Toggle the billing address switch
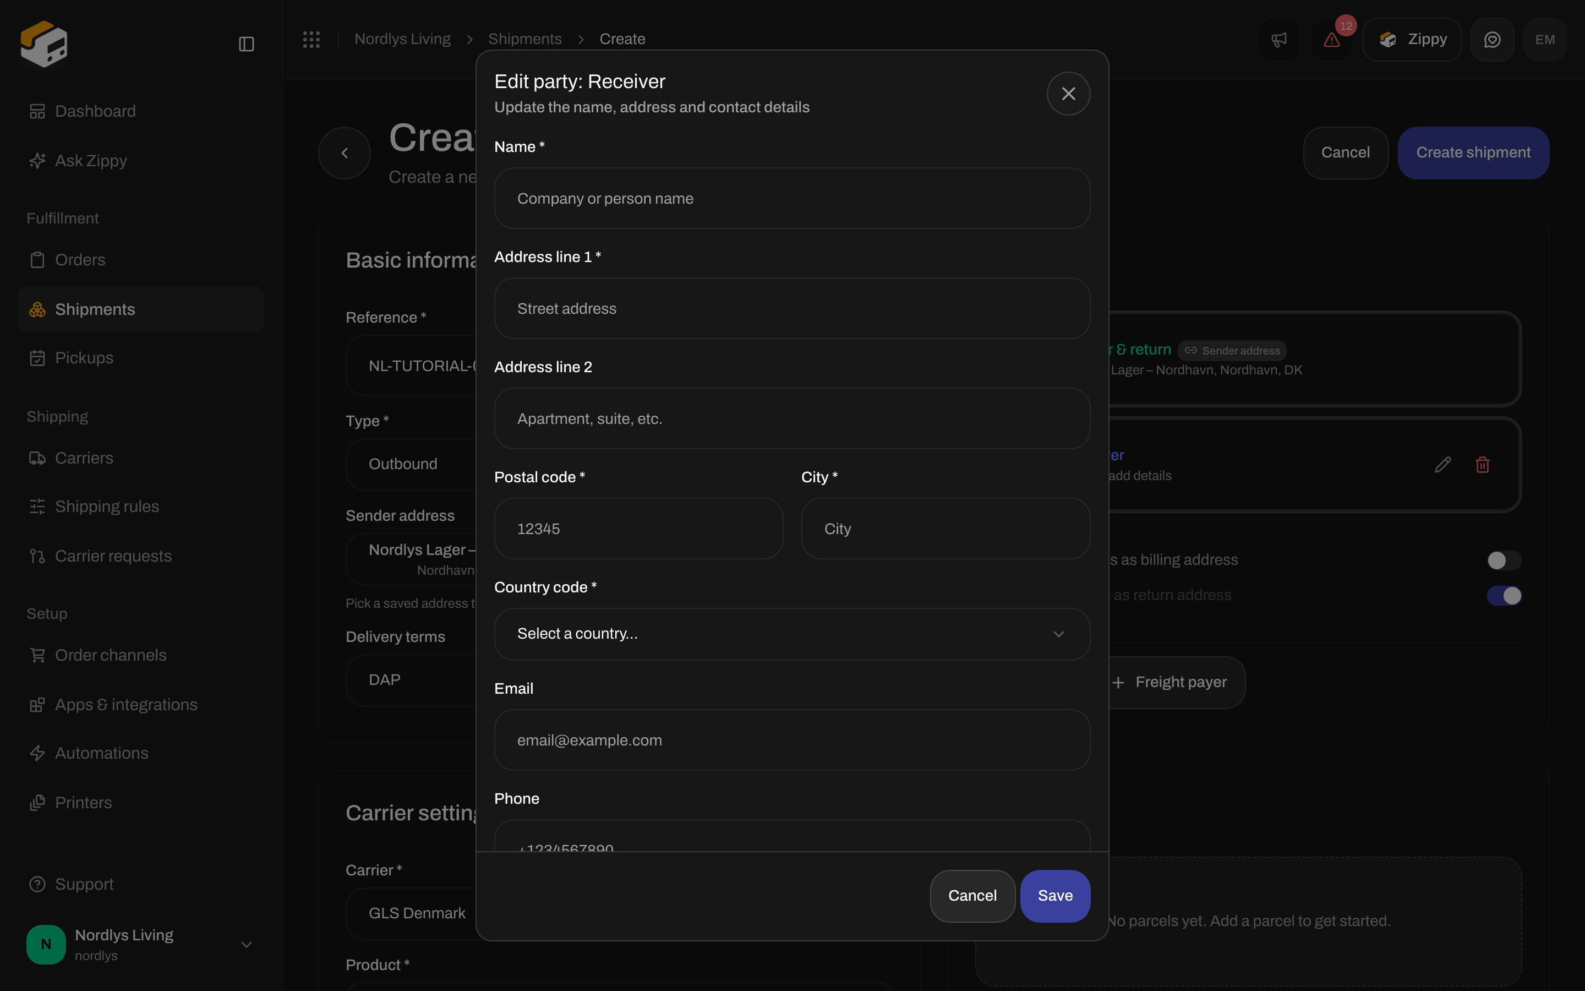The height and width of the screenshot is (991, 1585). [x=1504, y=560]
